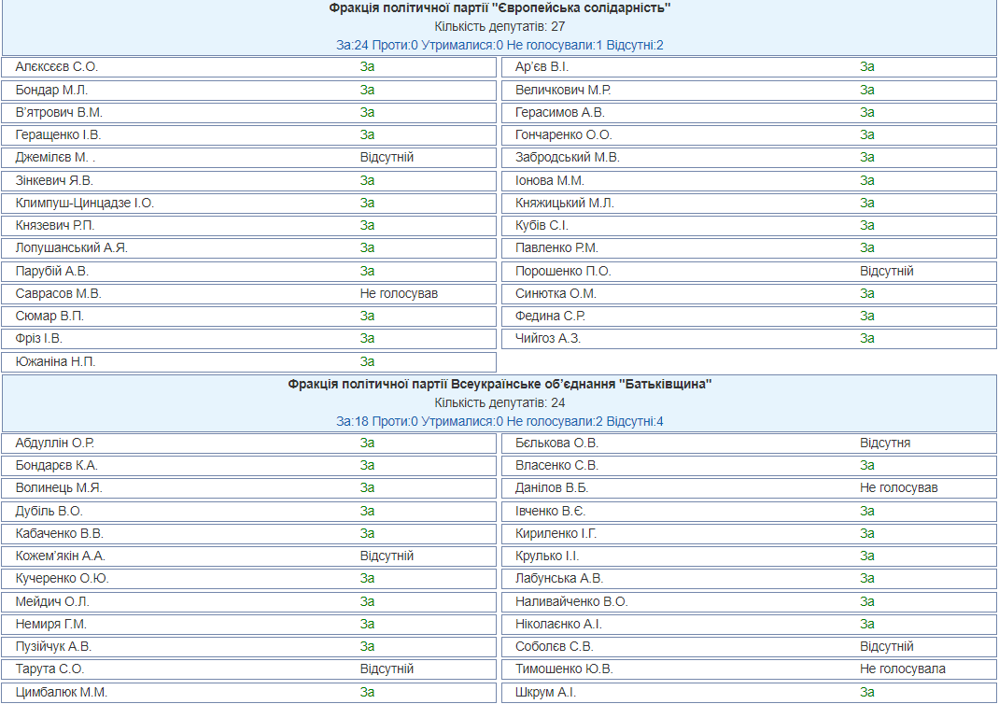999x704 pixels.
Task: Click "Відсутня" status for Бєлькова О.В.
Action: pos(885,443)
